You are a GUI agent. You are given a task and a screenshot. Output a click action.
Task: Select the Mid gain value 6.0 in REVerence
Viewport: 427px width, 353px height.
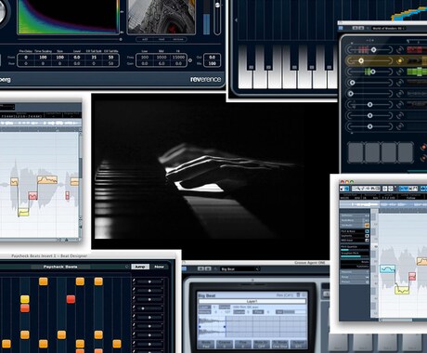162,63
